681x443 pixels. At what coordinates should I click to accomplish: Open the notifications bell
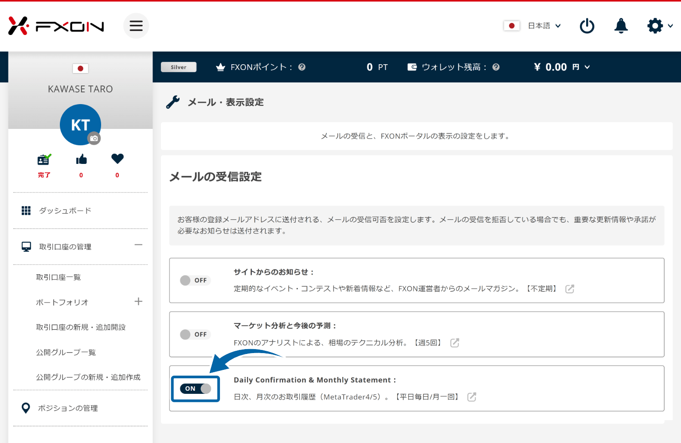(x=621, y=26)
